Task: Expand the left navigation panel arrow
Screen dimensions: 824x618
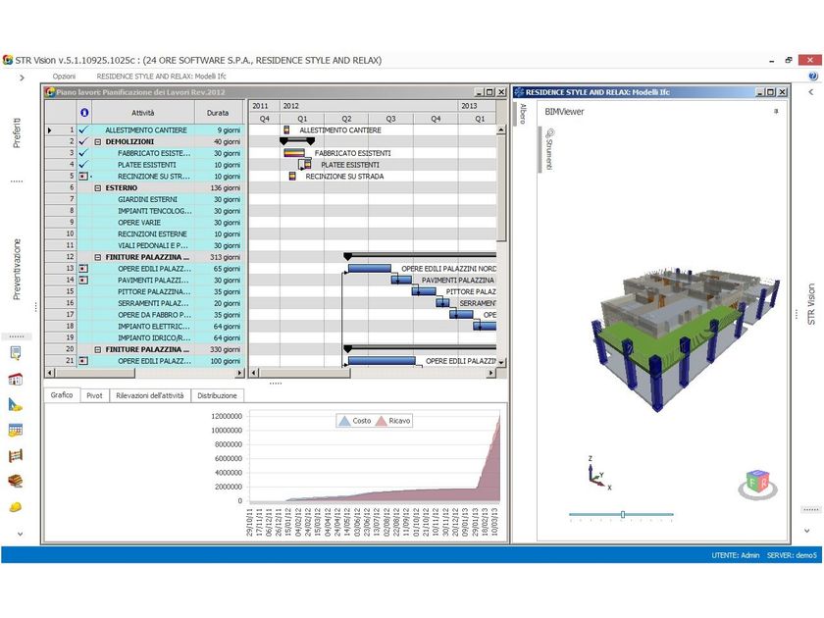Action: point(22,77)
